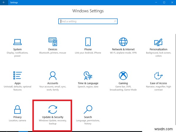Open the Update & Security sync arrows icon
Screen dimensions: 176x132
tap(53, 109)
